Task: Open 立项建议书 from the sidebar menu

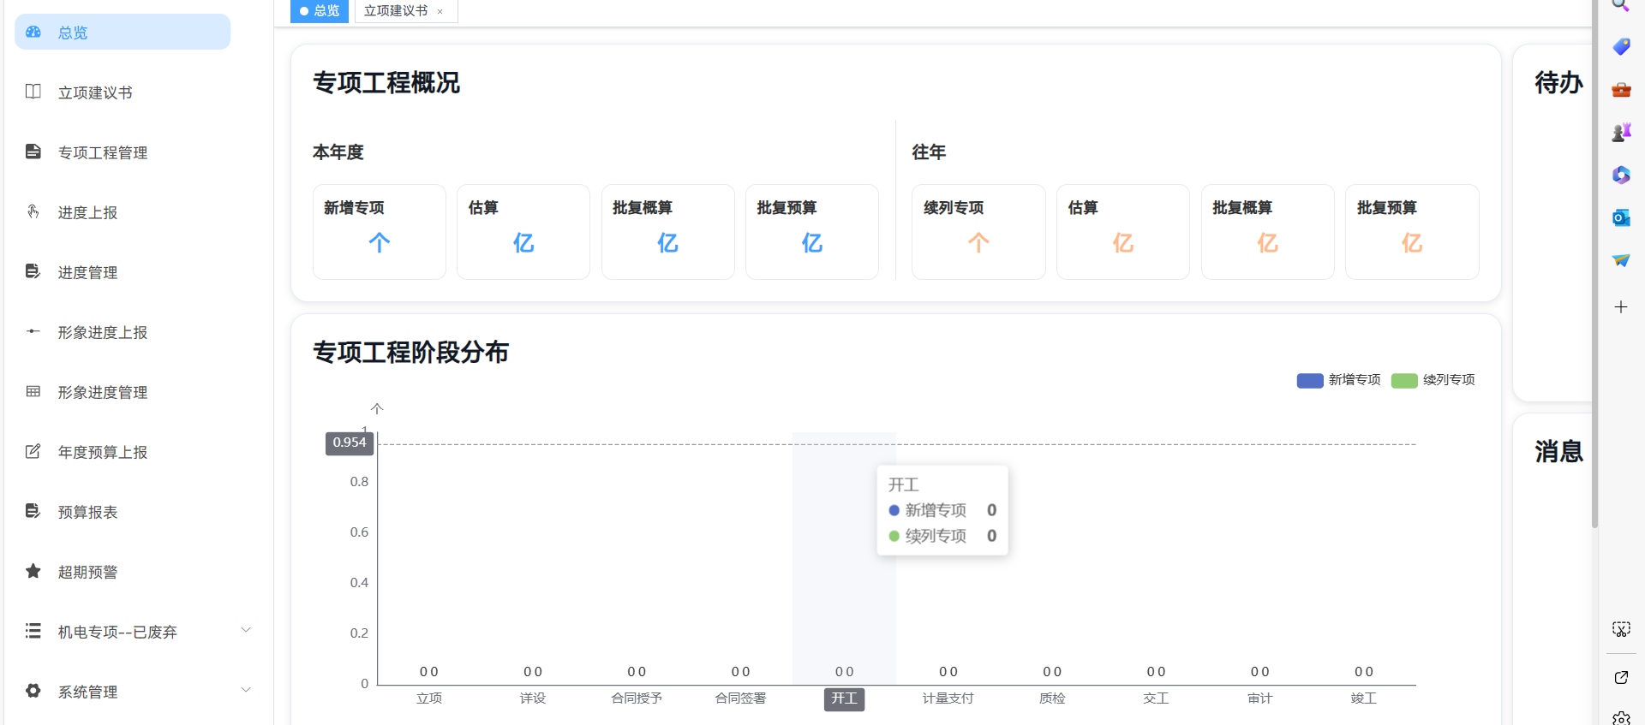Action: click(x=95, y=92)
